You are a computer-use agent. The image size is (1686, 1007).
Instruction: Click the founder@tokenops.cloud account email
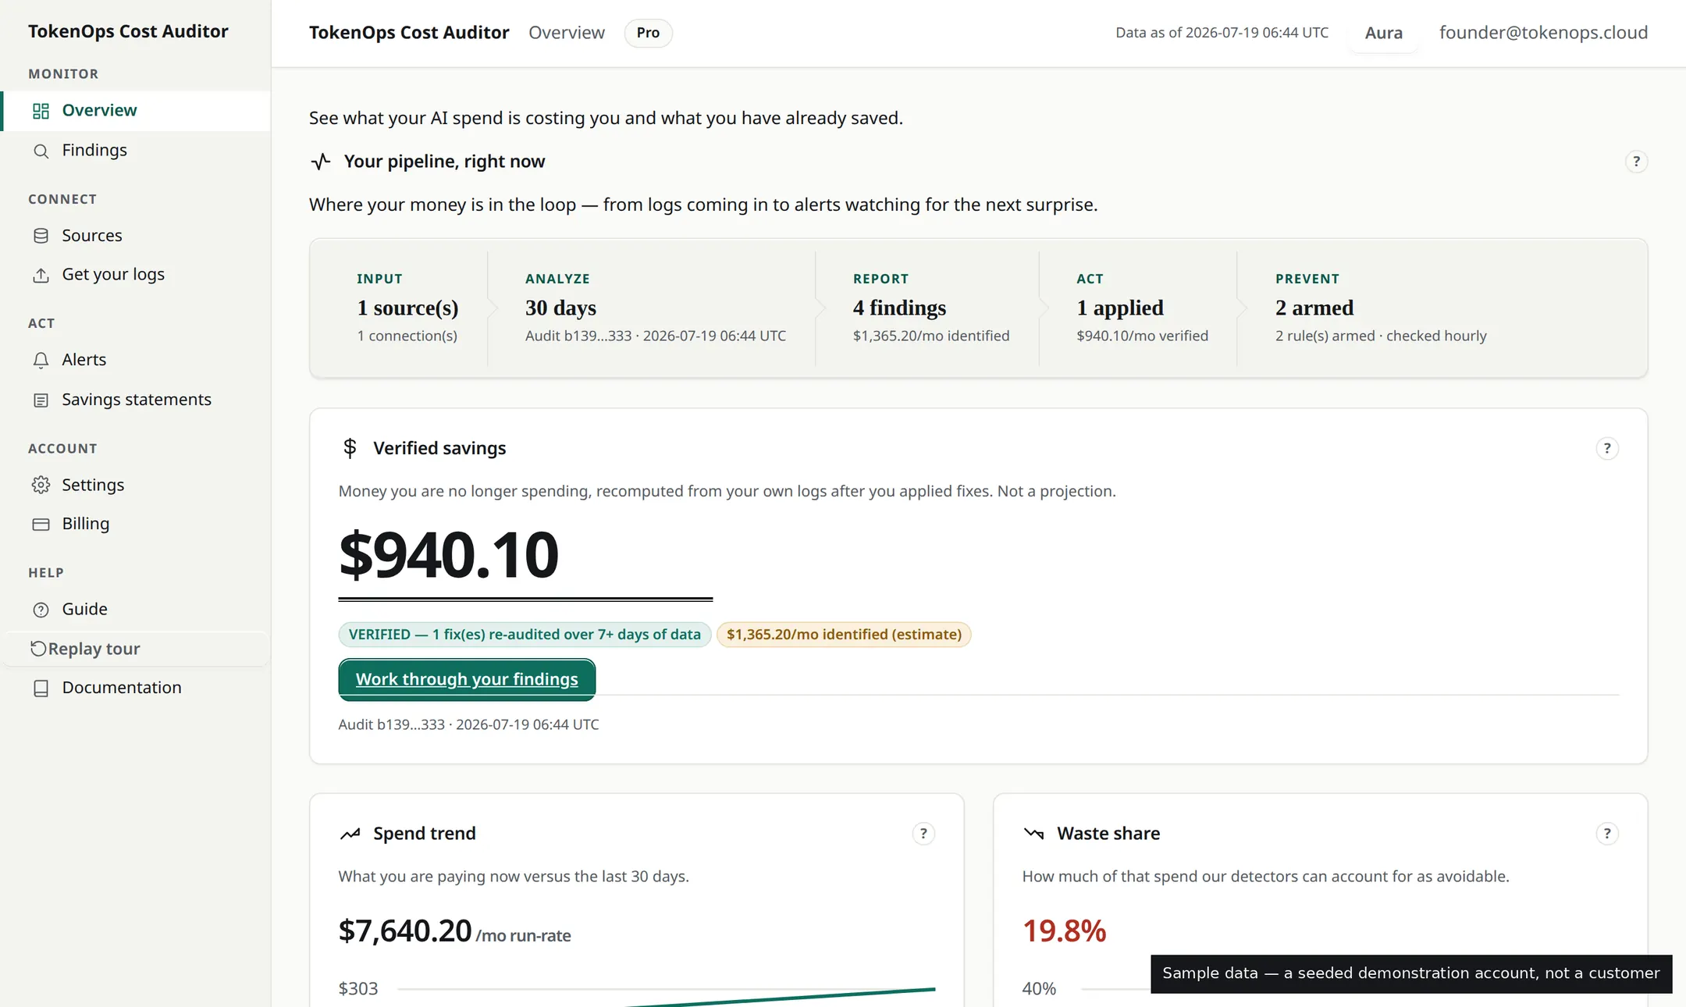pos(1543,33)
